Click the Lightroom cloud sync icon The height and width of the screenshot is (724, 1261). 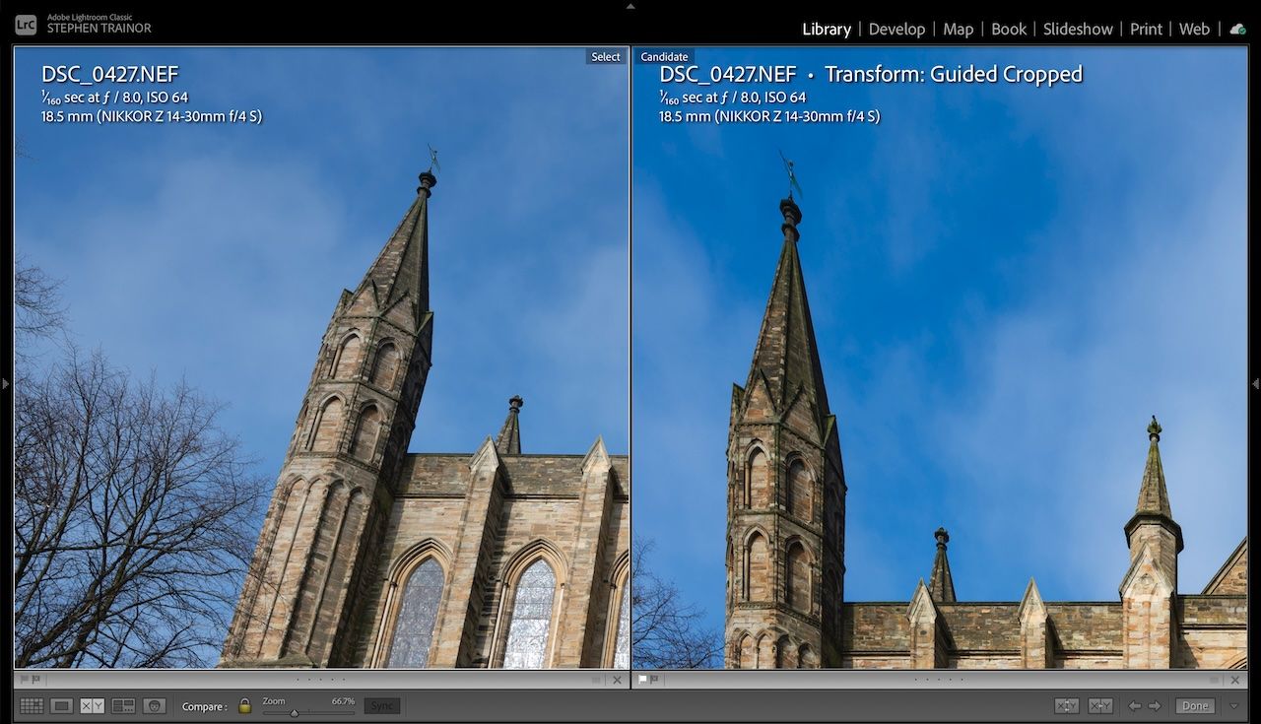tap(1237, 29)
